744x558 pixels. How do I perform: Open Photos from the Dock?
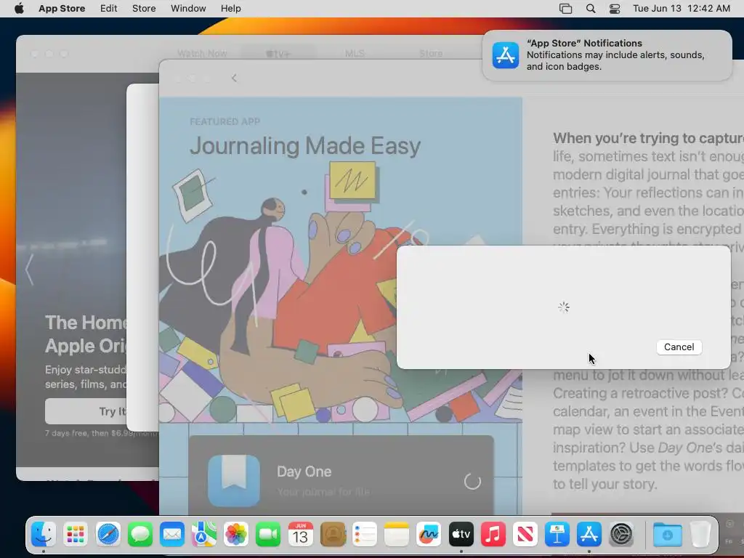click(236, 535)
